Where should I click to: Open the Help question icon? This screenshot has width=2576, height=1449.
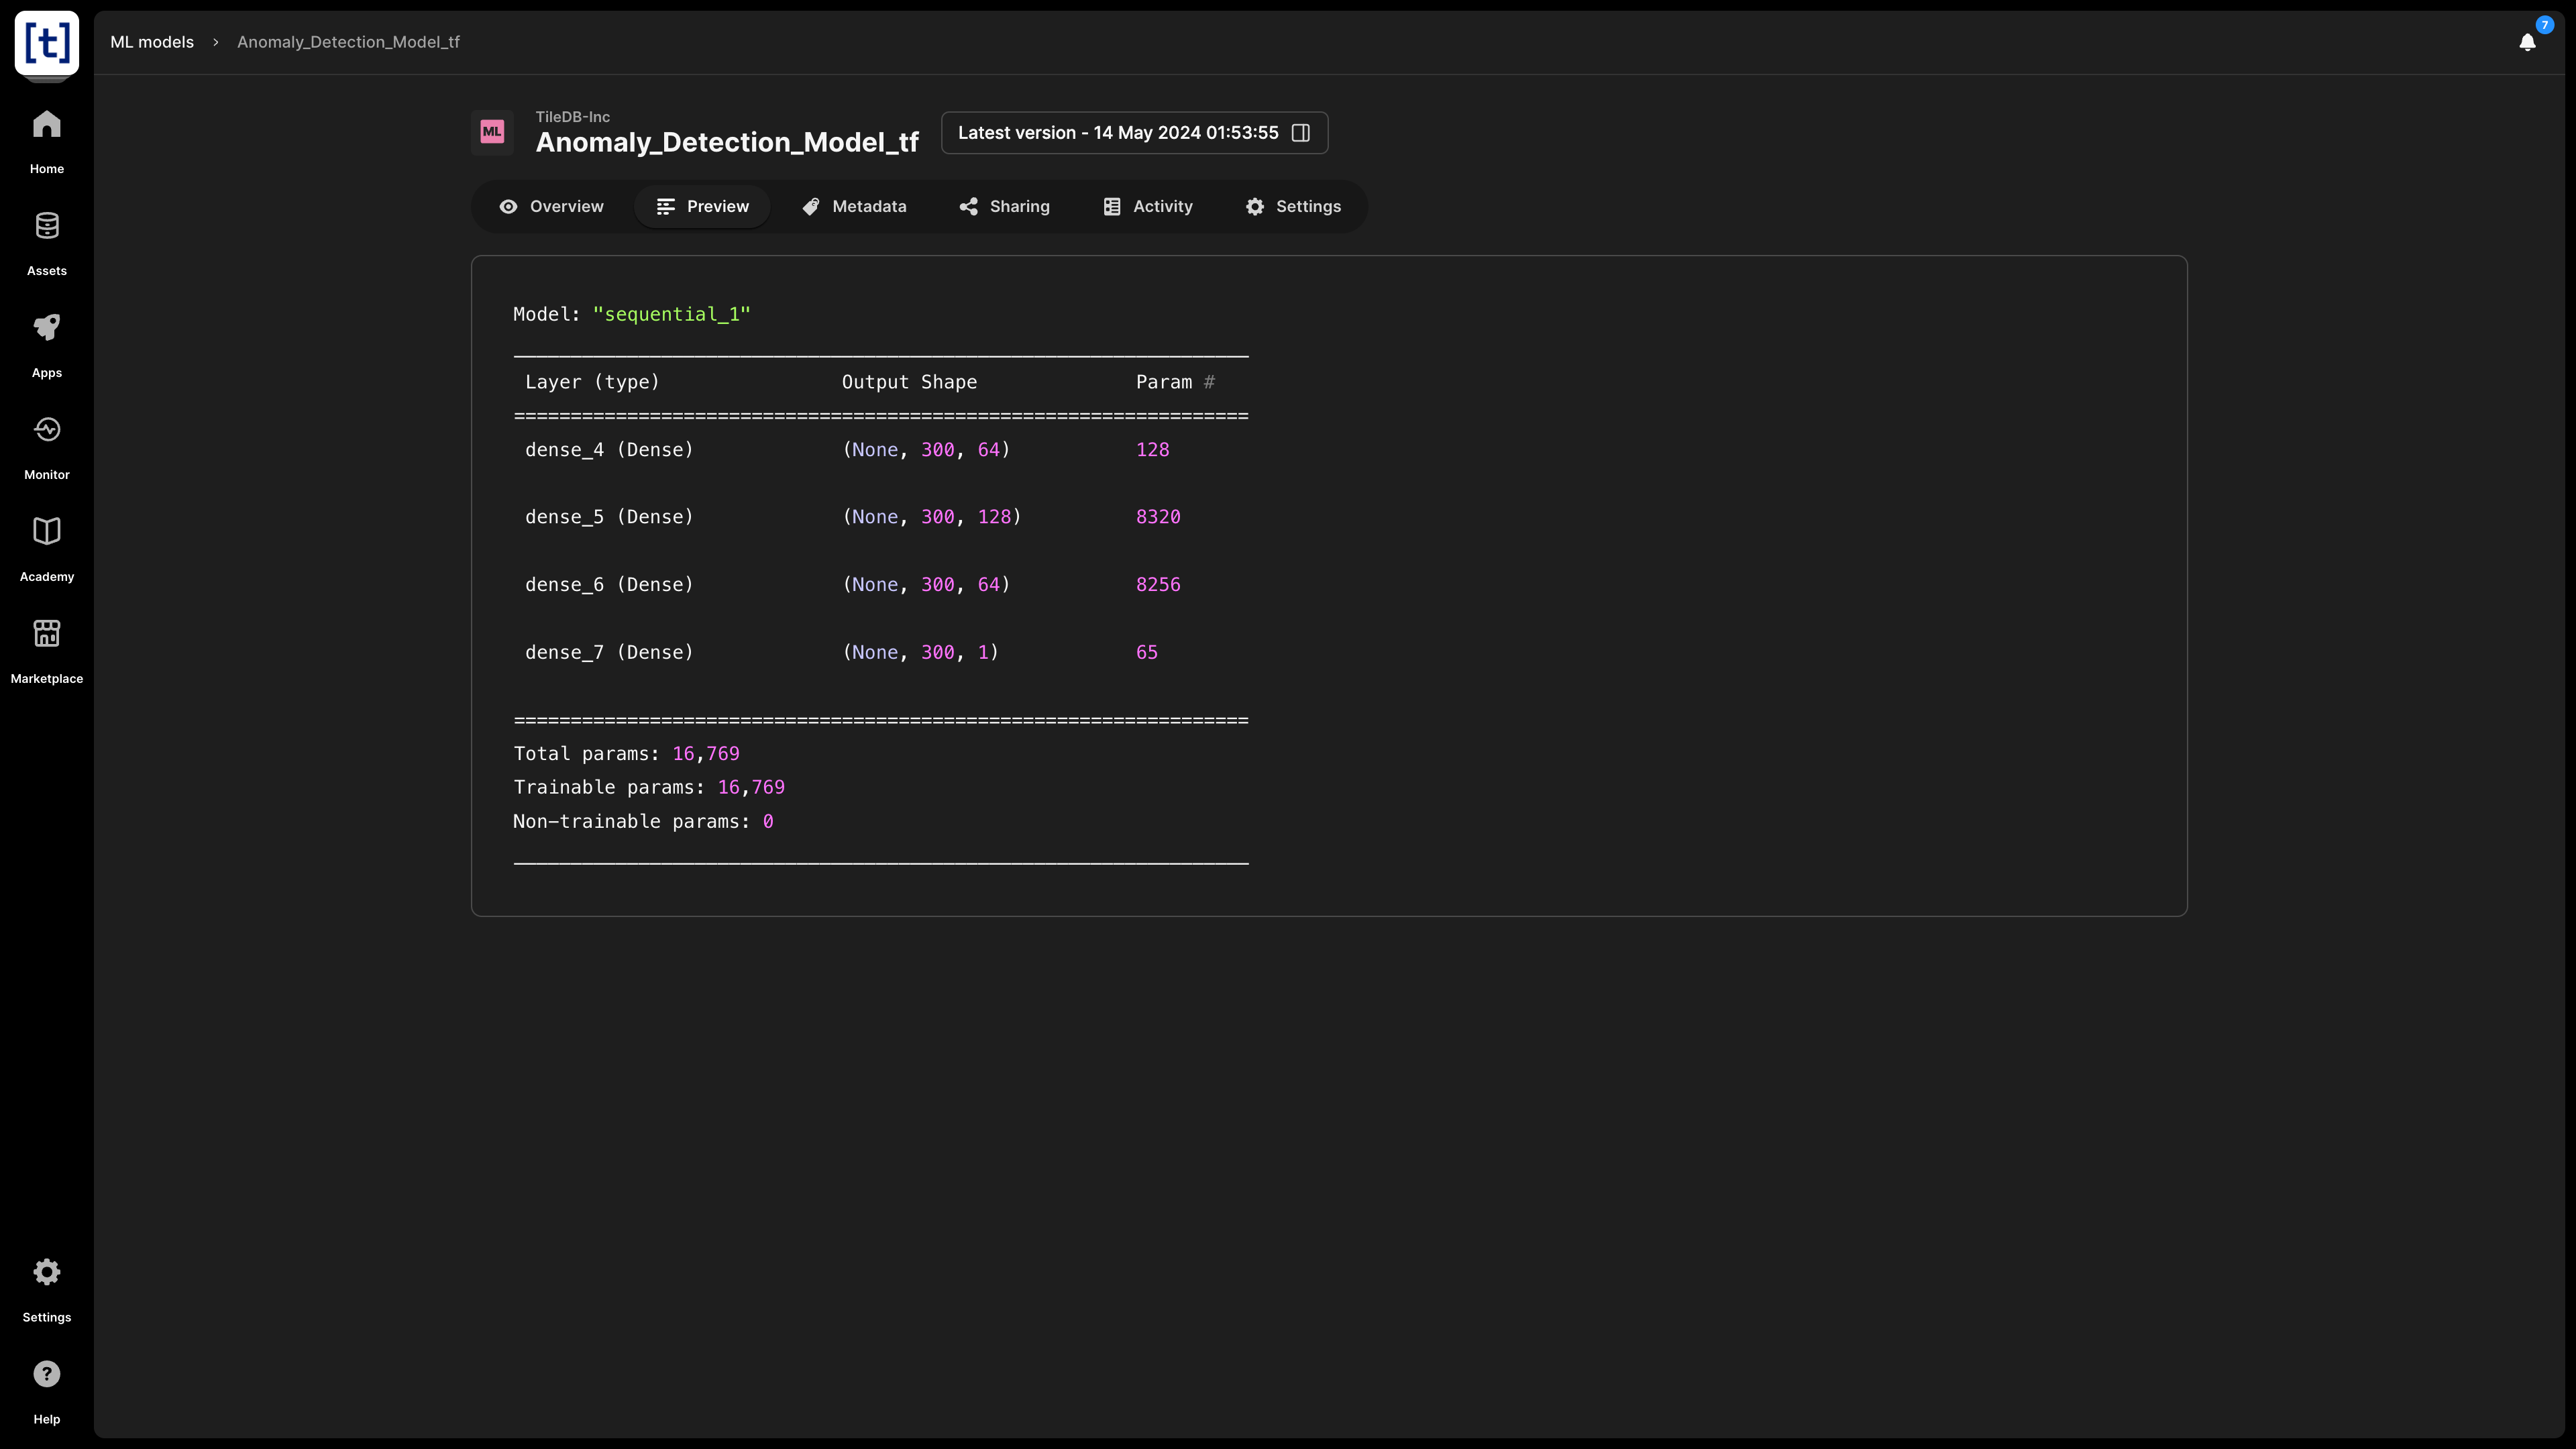pyautogui.click(x=47, y=1390)
